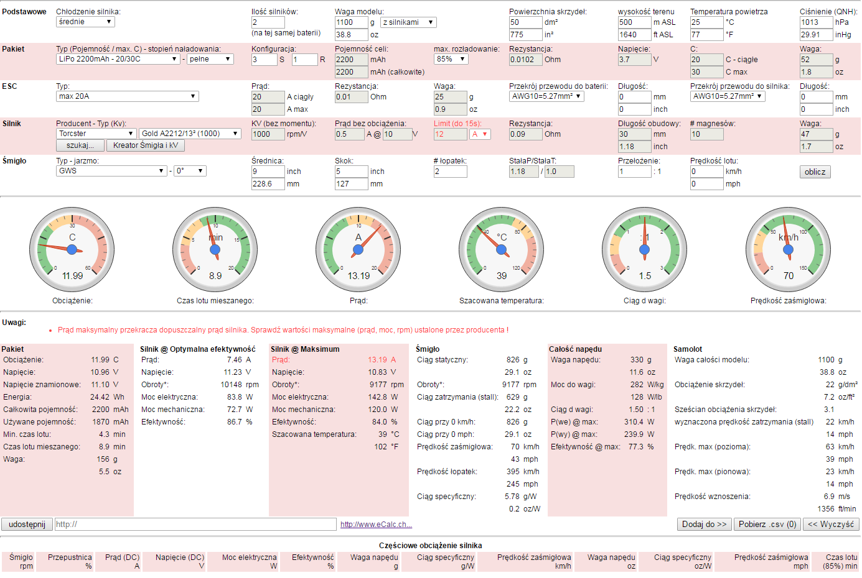Screen dimensions: 862x578
Task: Open the Torcster motor producer dropdown
Action: click(96, 134)
